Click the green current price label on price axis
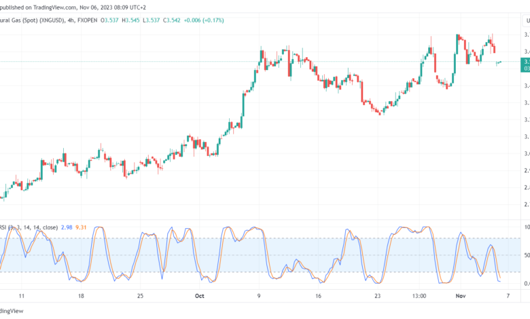 pyautogui.click(x=525, y=64)
